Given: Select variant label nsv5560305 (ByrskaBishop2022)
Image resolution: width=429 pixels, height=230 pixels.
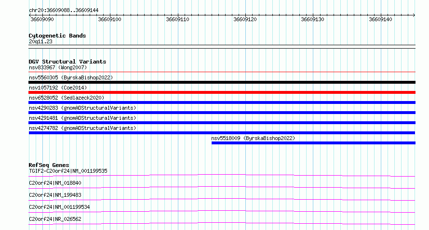Looking at the screenshot, I should pos(71,77).
